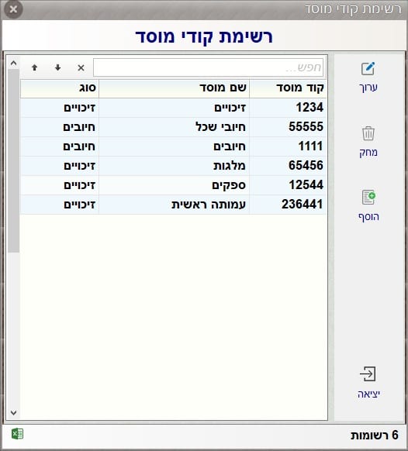
Task: Select the חיובי שכל row 55555
Action: point(173,127)
